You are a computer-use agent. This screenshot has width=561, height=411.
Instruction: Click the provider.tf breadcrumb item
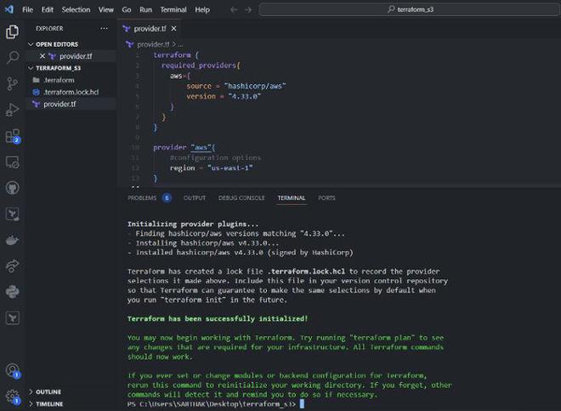(153, 44)
